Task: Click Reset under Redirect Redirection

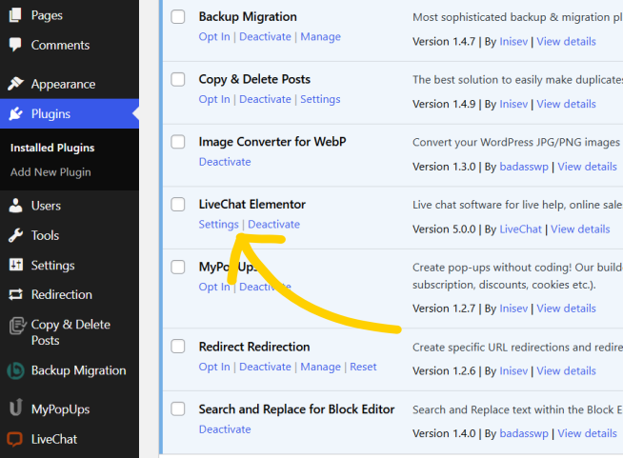Action: click(363, 367)
